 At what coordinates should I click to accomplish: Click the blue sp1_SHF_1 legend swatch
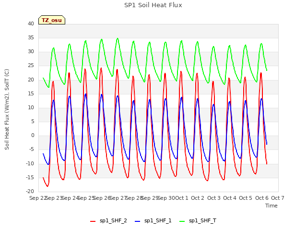(138, 221)
